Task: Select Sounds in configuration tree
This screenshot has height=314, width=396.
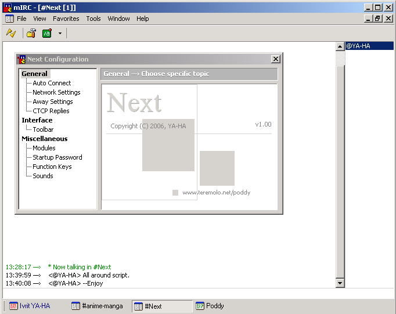Action: [x=43, y=176]
